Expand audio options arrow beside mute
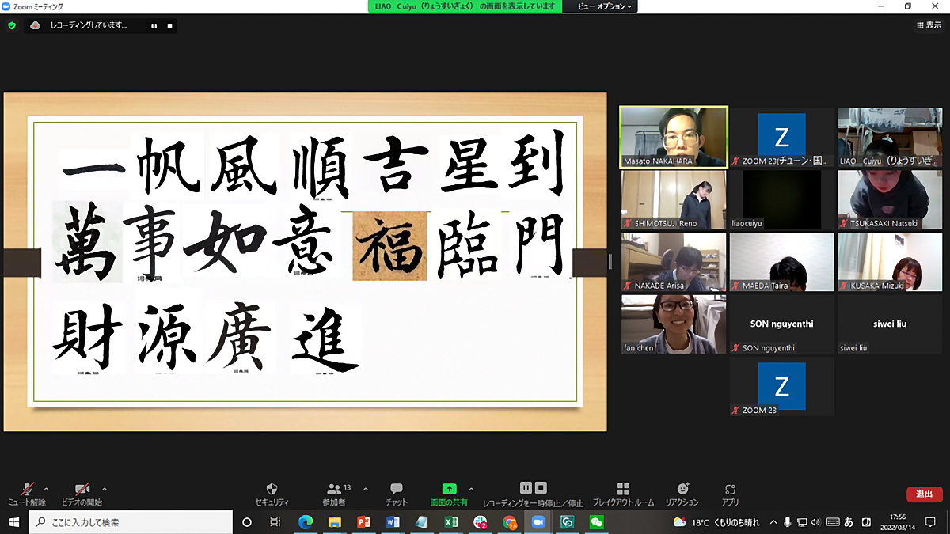Viewport: 950px width, 534px height. [46, 489]
